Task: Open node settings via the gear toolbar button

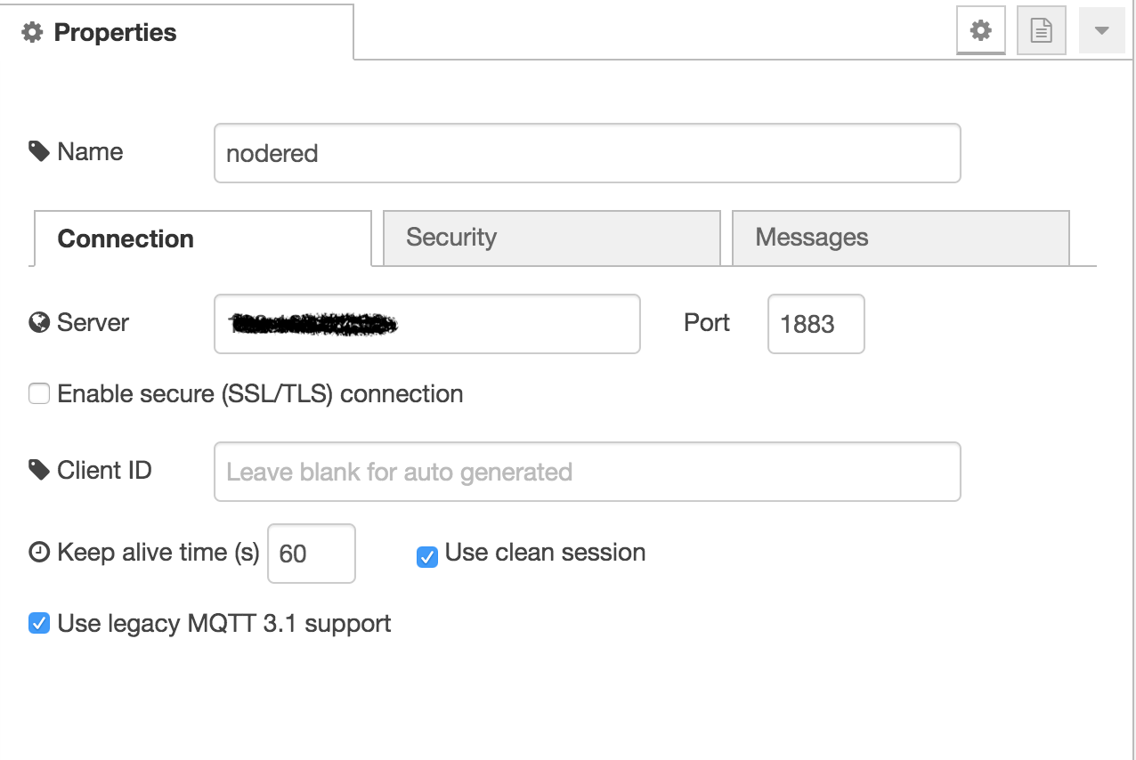Action: tap(980, 29)
